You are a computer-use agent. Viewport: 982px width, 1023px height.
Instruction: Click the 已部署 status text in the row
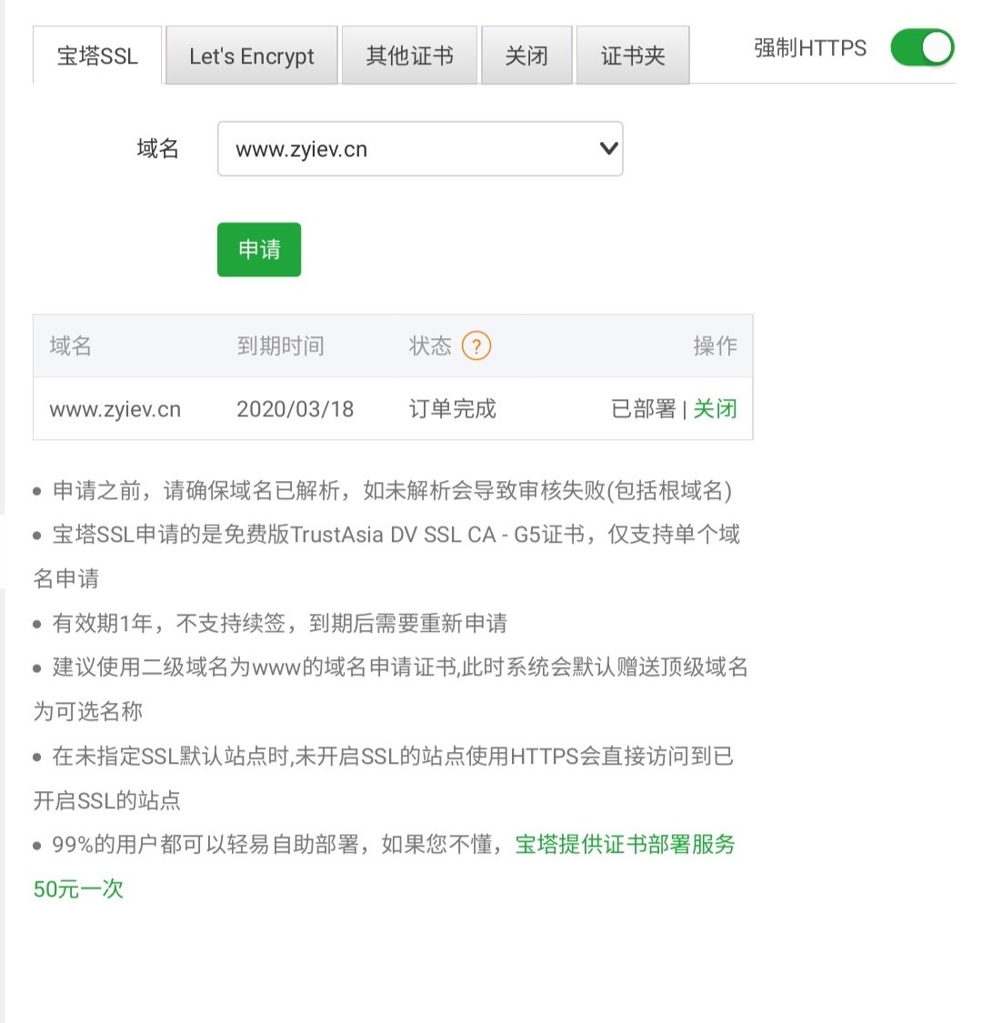pyautogui.click(x=644, y=409)
